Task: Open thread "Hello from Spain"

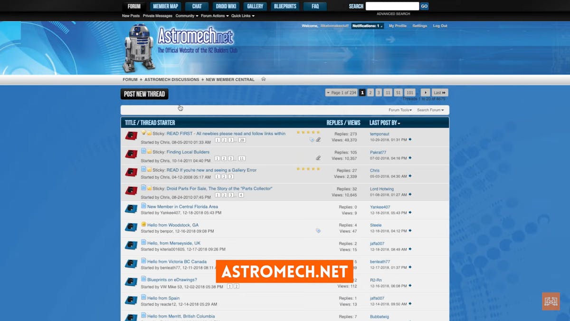Action: 163,298
